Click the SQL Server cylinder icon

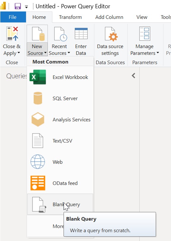[38, 98]
